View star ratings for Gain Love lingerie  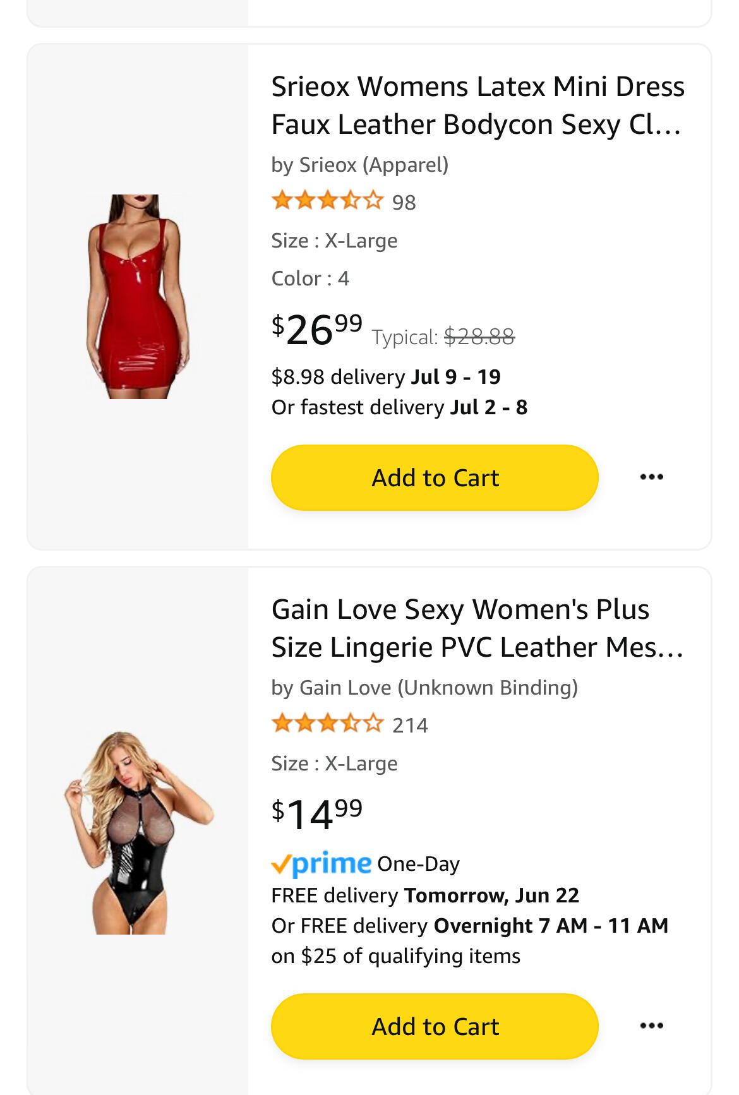(x=327, y=724)
